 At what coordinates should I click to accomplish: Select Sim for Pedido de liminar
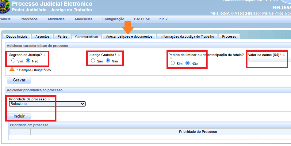coord(173,63)
